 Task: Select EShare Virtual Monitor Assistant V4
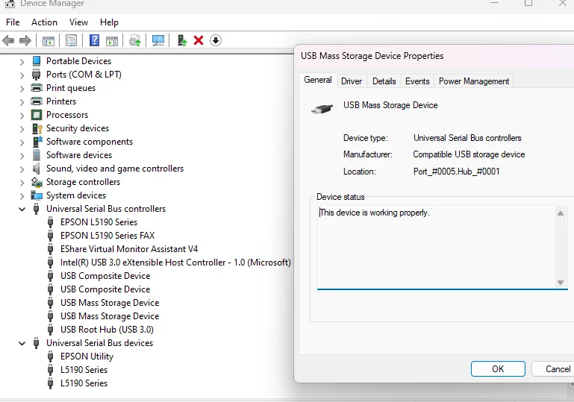[x=129, y=249]
